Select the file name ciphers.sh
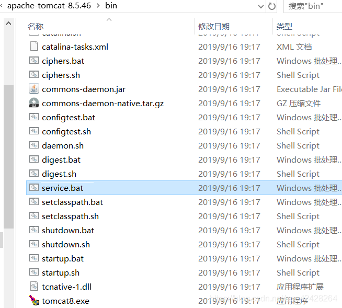Viewport: 342px width, 308px height. coord(61,75)
